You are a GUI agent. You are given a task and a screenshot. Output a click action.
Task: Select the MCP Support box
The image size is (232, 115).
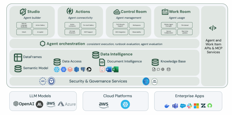coord(88,32)
